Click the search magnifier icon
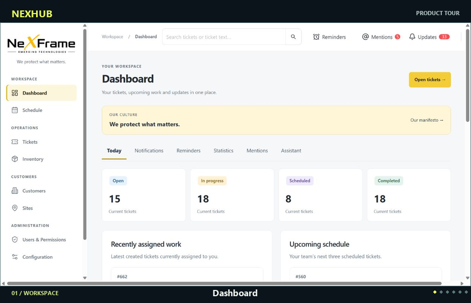The image size is (471, 303). (293, 37)
